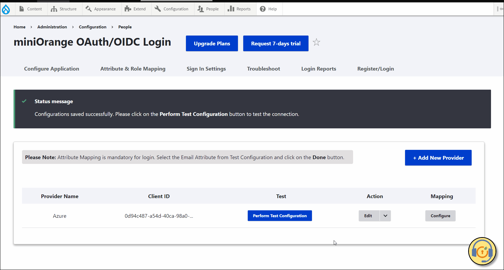Open the Troubleshoot tab
Screen dimensions: 504x270
click(263, 69)
